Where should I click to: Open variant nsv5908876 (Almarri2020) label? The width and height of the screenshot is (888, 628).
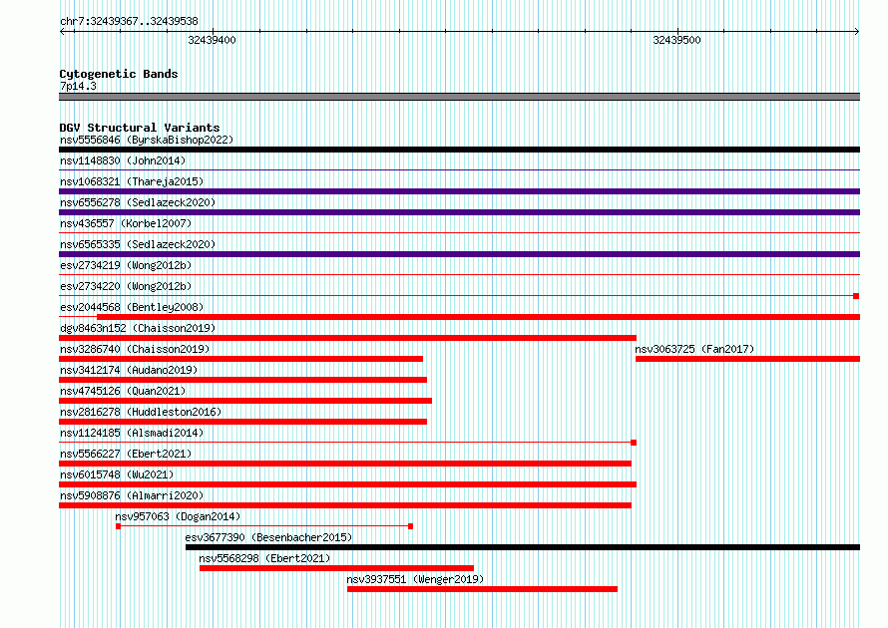click(x=132, y=495)
